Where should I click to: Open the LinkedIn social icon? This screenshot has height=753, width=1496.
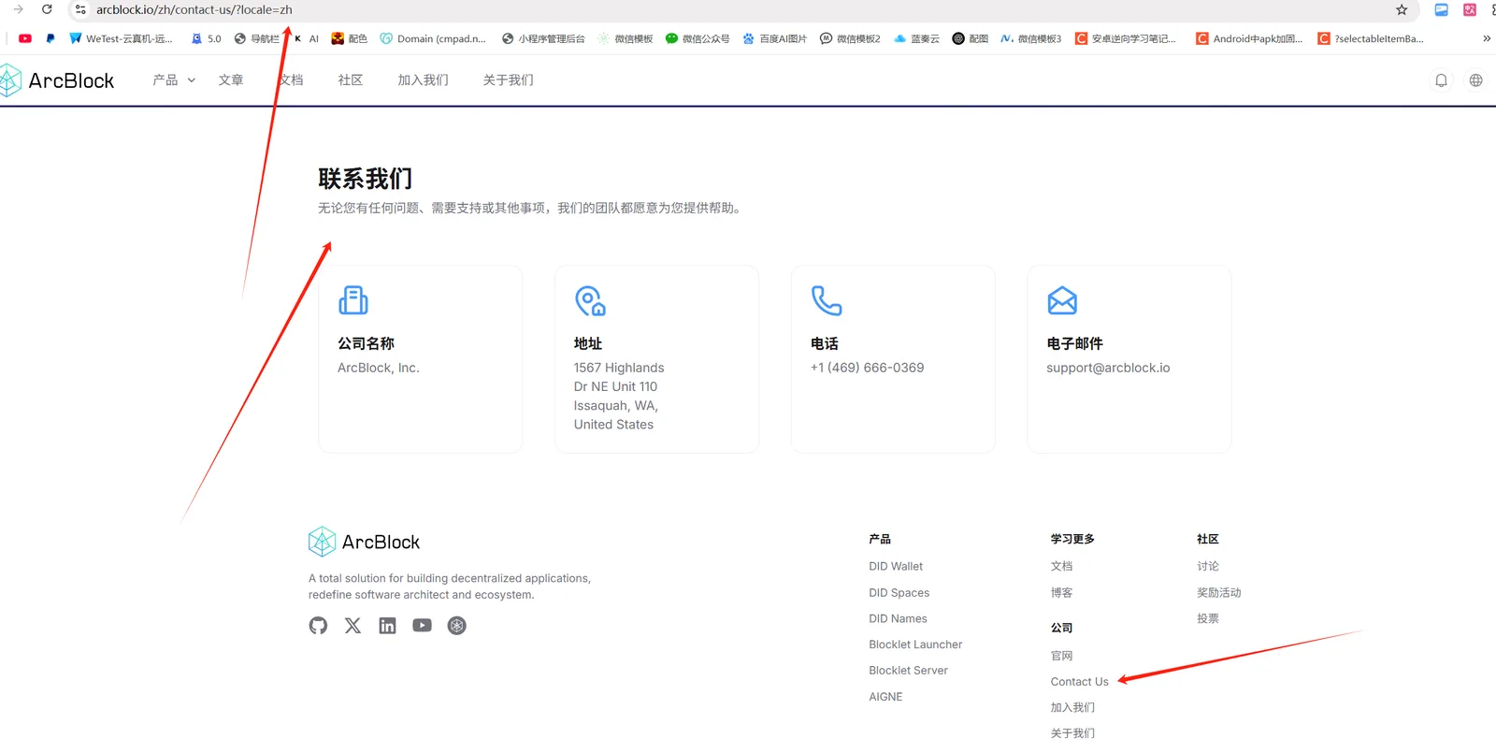click(387, 626)
